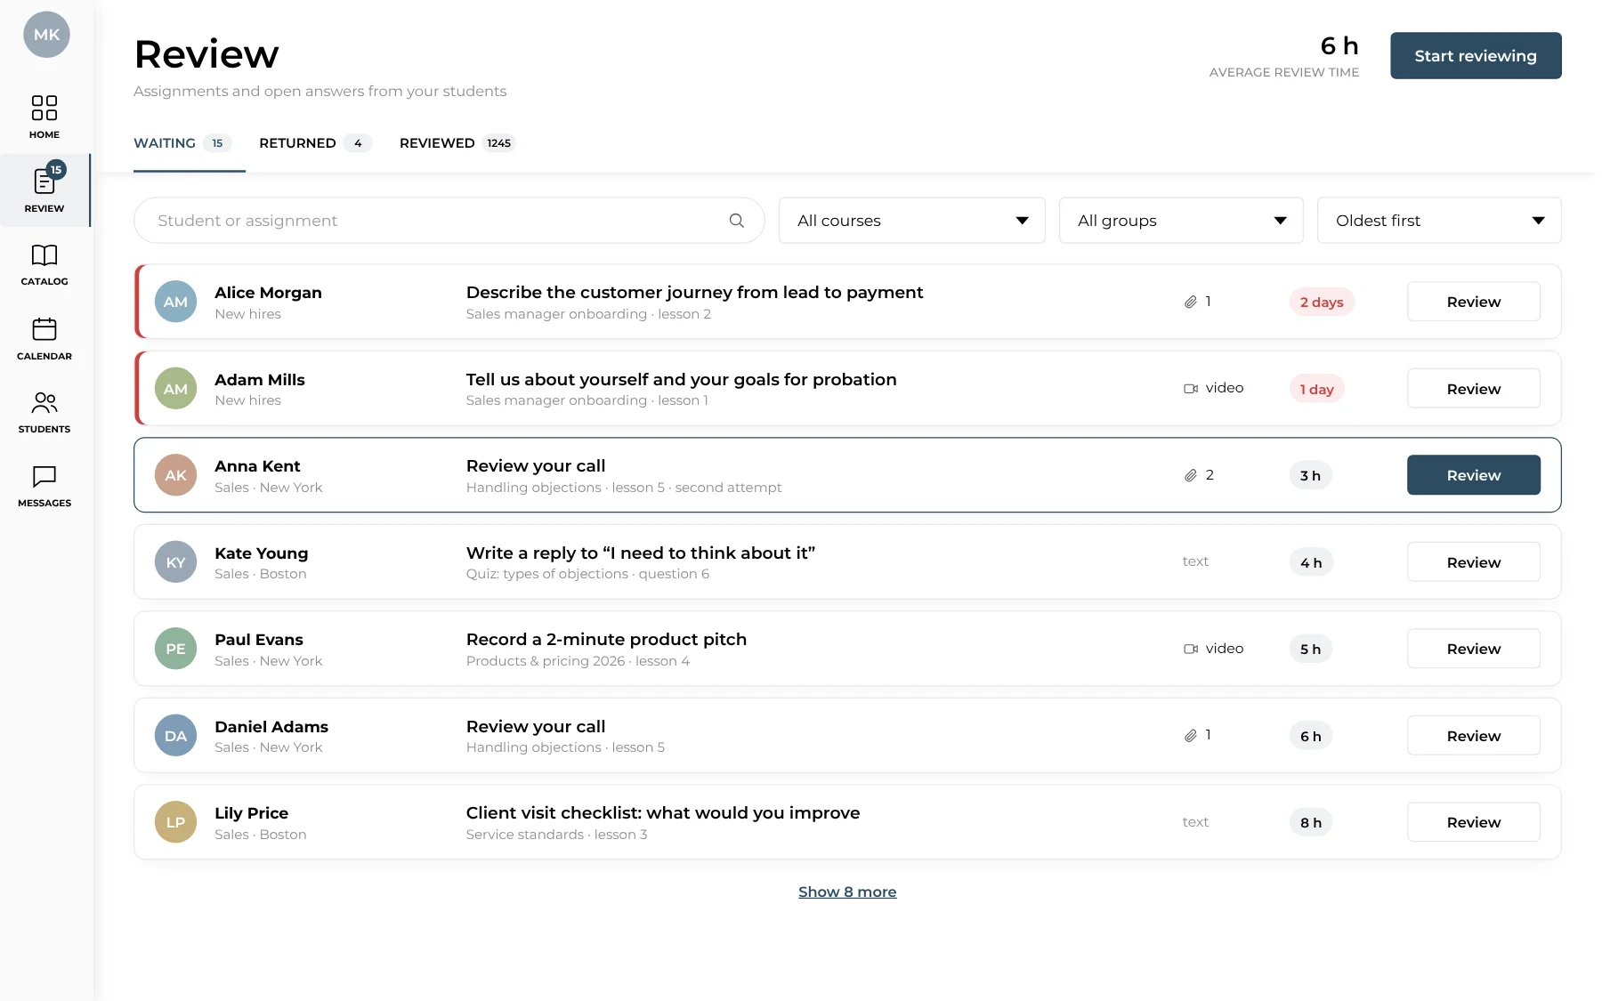The height and width of the screenshot is (1001, 1602).
Task: Click Lily Price's LP avatar
Action: tap(175, 822)
